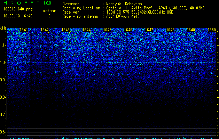Screen dimensions: 219x139
Task: Click the meteor label
Action: point(49,11)
